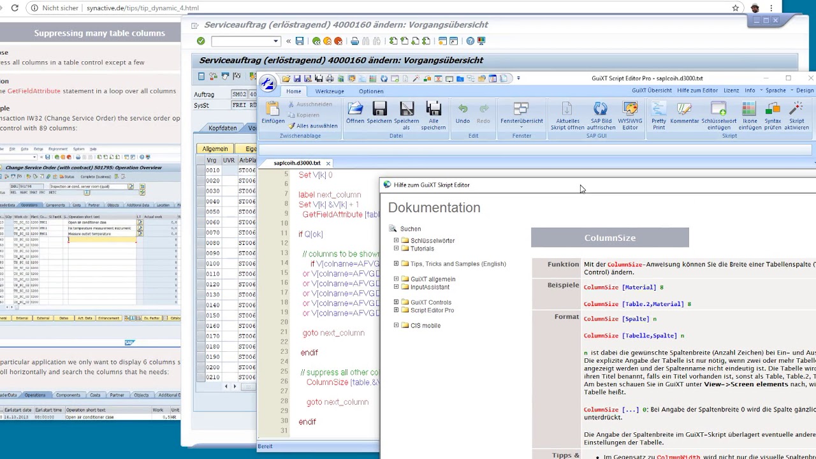This screenshot has width=816, height=459.
Task: Switch to the Home ribbon tab
Action: pyautogui.click(x=293, y=91)
